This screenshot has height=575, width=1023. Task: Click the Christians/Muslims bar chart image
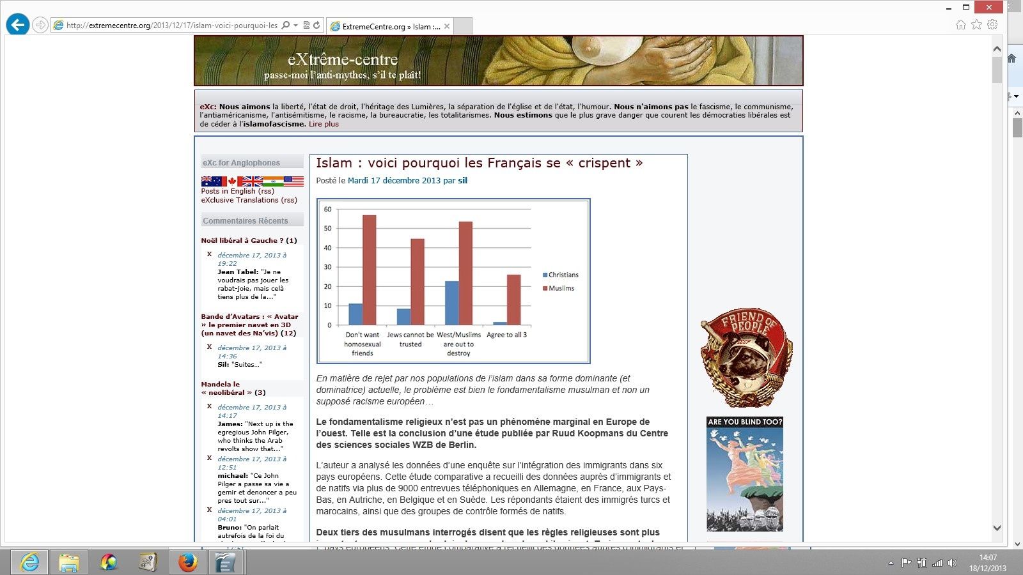[453, 281]
